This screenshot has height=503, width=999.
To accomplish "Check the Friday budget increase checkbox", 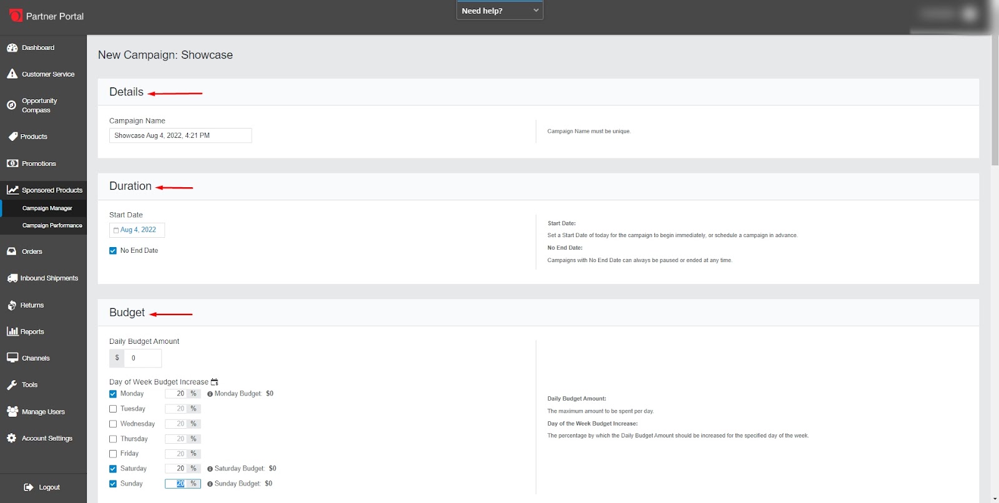I will 113,454.
